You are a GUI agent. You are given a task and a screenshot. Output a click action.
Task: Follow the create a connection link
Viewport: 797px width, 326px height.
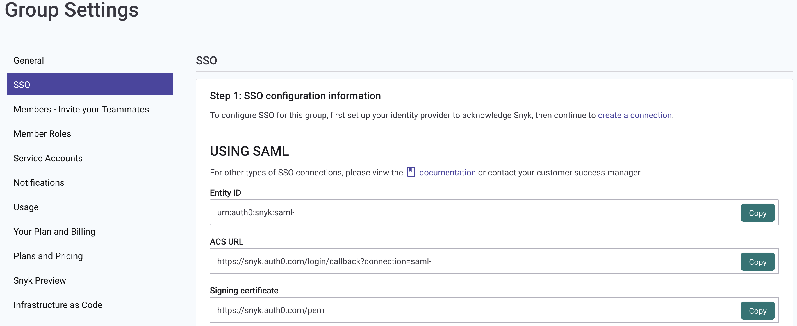(x=635, y=115)
